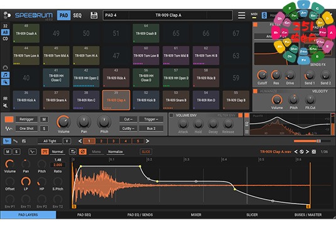This screenshot has width=336, height=228.
Task: Go to next layer with right chevron
Action: coord(148,141)
